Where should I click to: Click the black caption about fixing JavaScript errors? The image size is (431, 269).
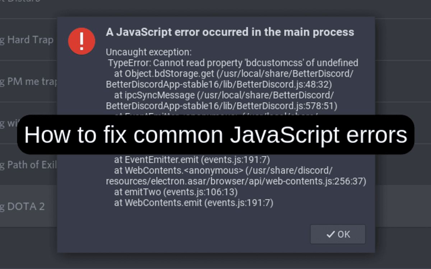(x=215, y=135)
